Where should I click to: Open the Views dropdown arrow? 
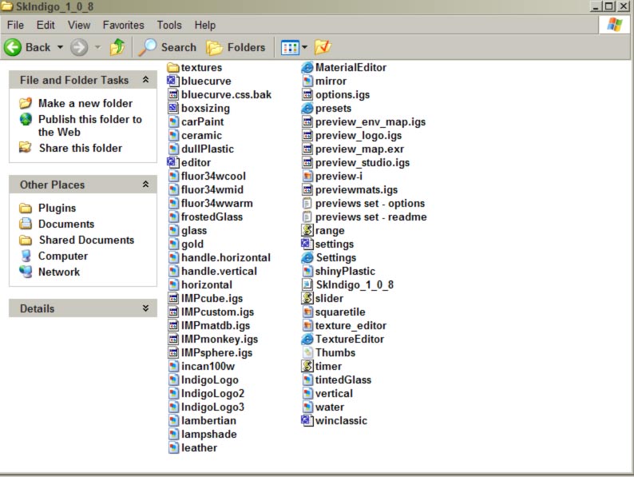304,47
